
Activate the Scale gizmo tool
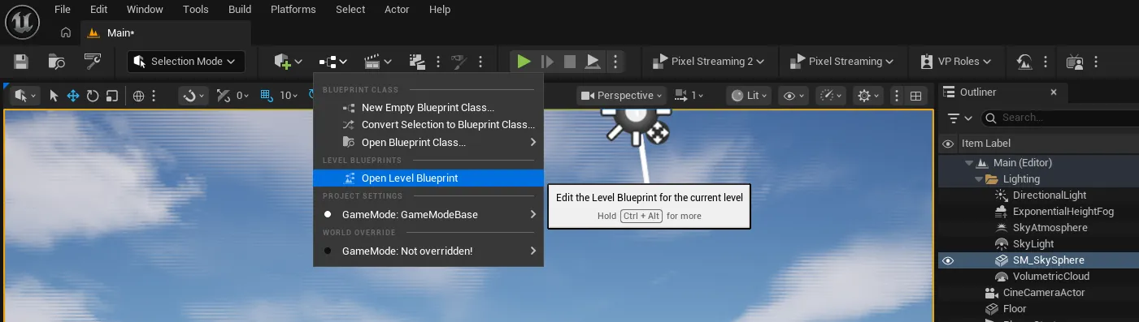(112, 96)
